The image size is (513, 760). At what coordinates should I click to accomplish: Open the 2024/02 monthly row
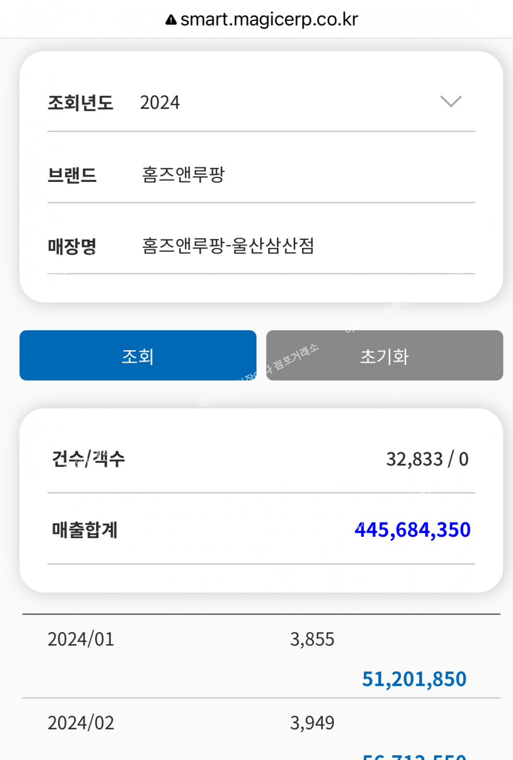[261, 730]
